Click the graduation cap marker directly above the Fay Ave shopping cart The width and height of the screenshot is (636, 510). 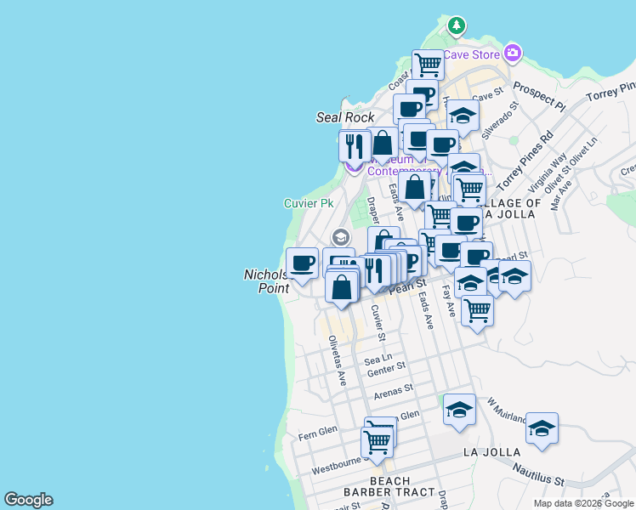[x=470, y=284]
